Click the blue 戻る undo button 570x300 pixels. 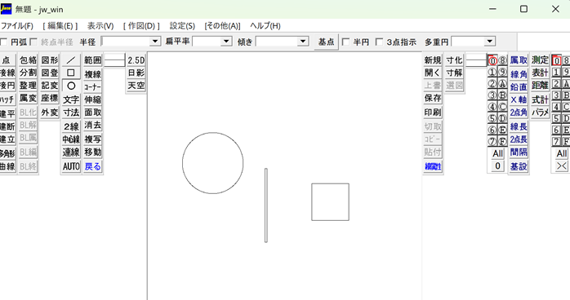[93, 166]
